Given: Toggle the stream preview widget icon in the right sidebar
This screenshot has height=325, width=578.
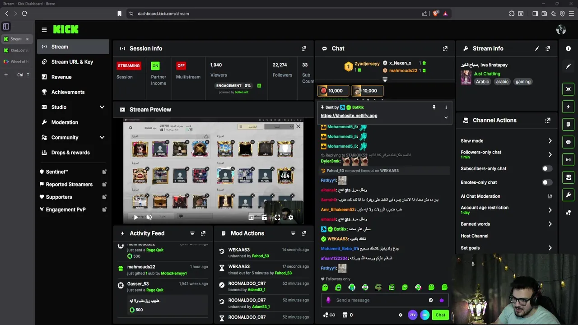Looking at the screenshot, I should pos(568,89).
